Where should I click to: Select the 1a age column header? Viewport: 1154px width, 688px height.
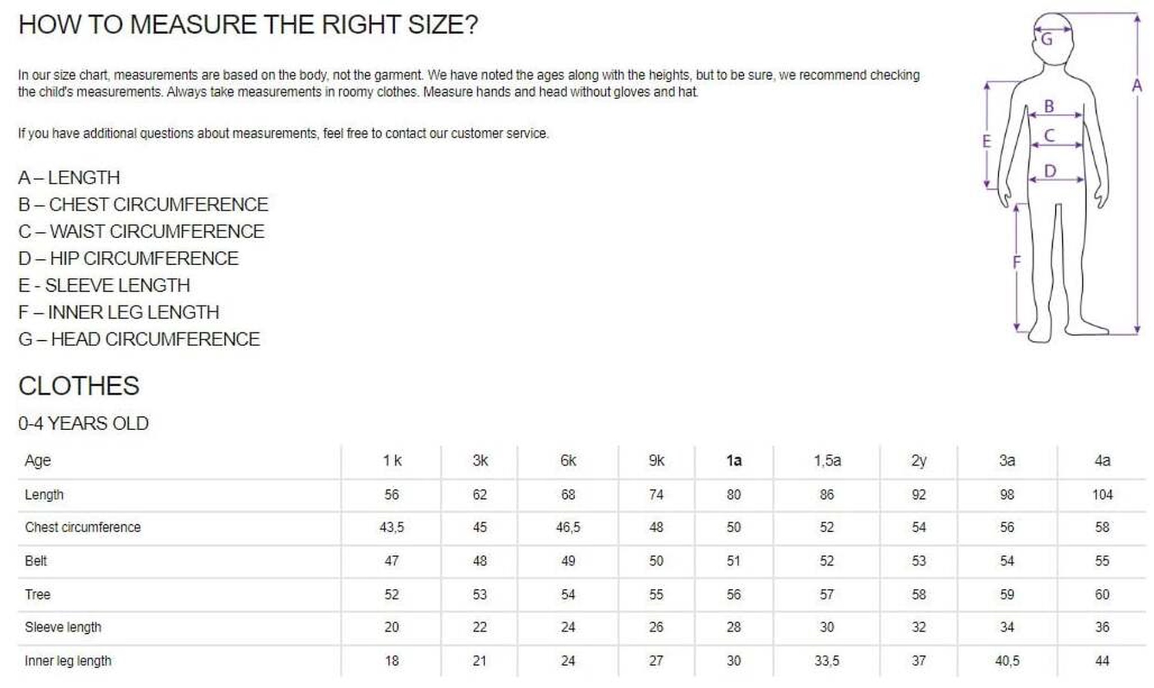tap(733, 460)
